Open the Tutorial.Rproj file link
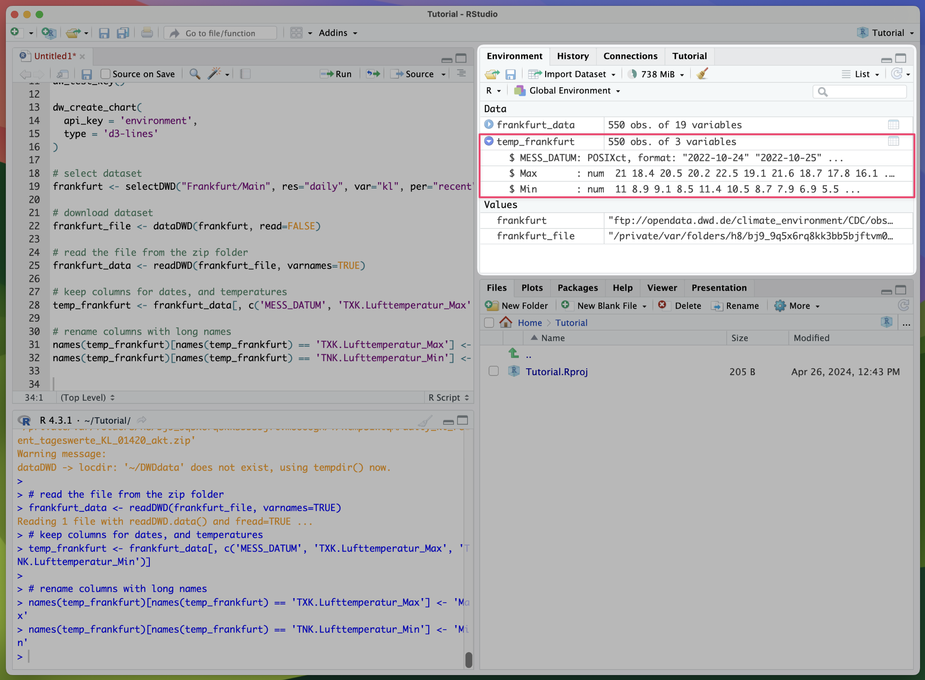The width and height of the screenshot is (925, 680). click(557, 371)
